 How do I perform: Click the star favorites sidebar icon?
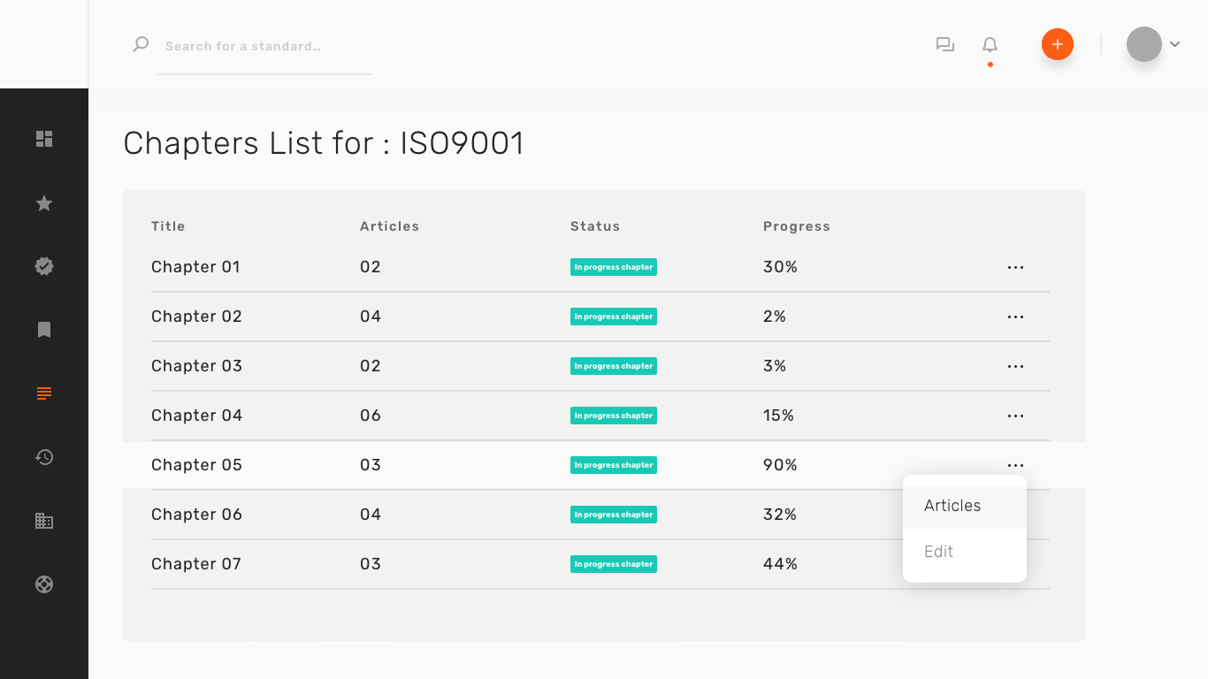44,204
